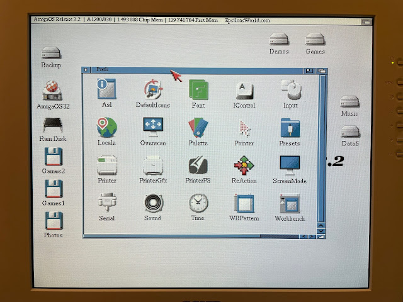
Task: Select the Photos floppy disk icon
Action: pyautogui.click(x=54, y=221)
